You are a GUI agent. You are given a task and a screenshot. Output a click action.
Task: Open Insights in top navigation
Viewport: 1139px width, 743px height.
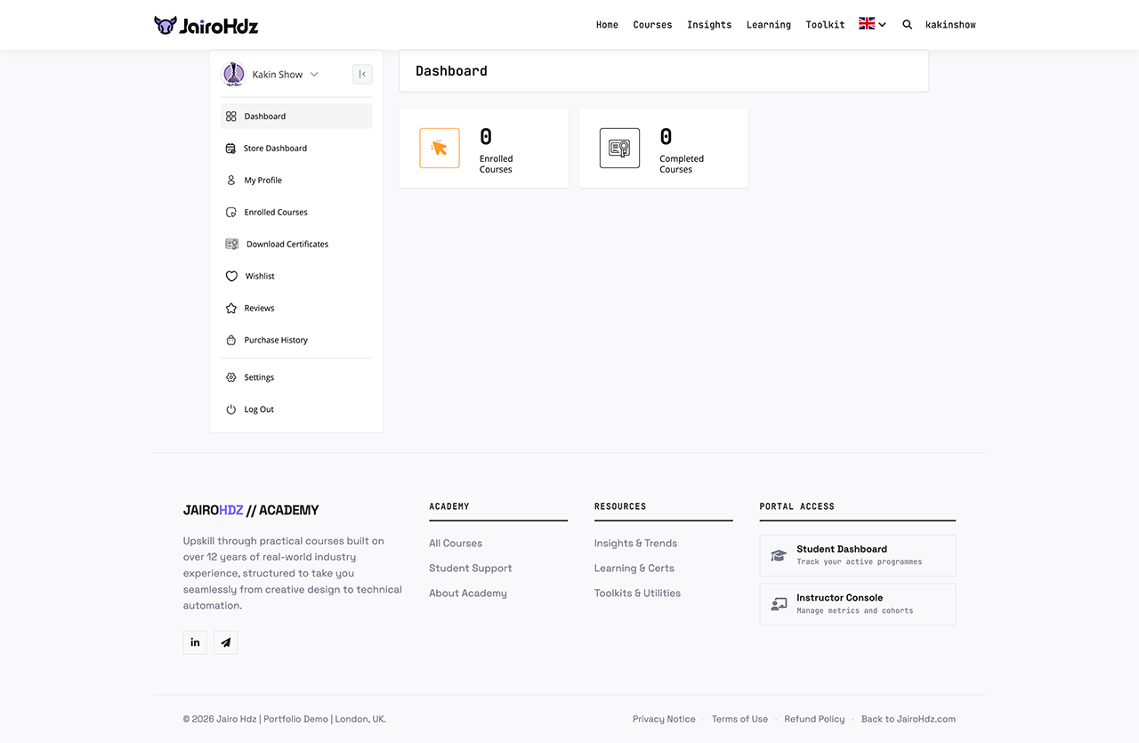(x=709, y=25)
